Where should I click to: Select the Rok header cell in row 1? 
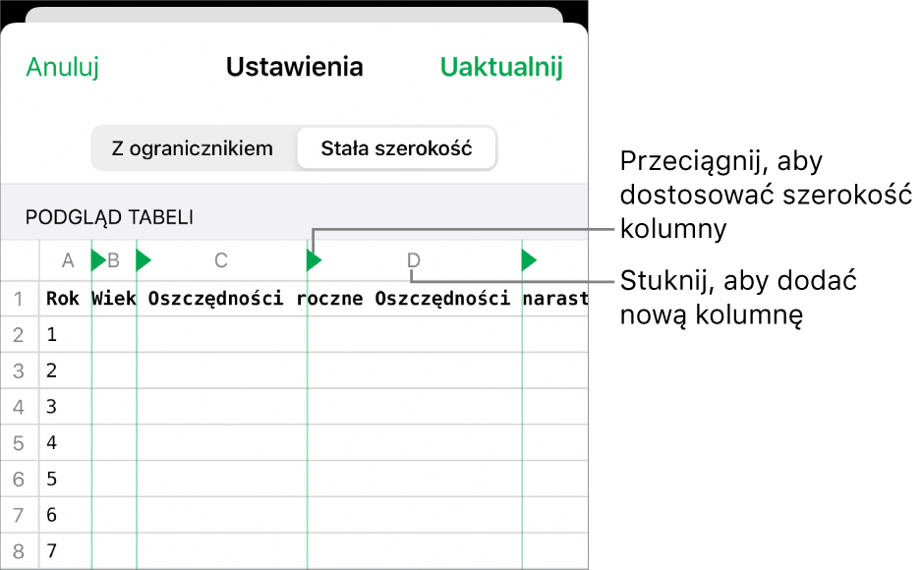click(63, 298)
